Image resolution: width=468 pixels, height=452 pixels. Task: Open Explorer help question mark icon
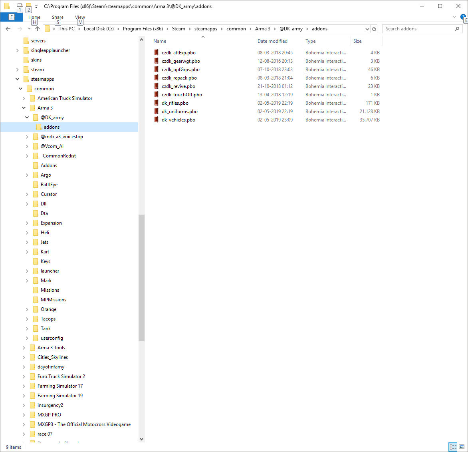click(463, 17)
